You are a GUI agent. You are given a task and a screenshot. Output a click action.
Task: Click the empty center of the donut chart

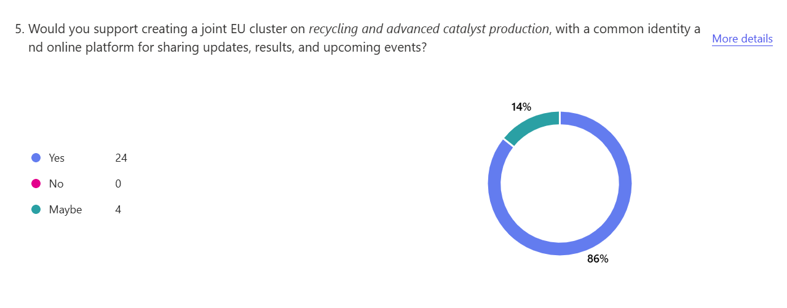point(560,183)
